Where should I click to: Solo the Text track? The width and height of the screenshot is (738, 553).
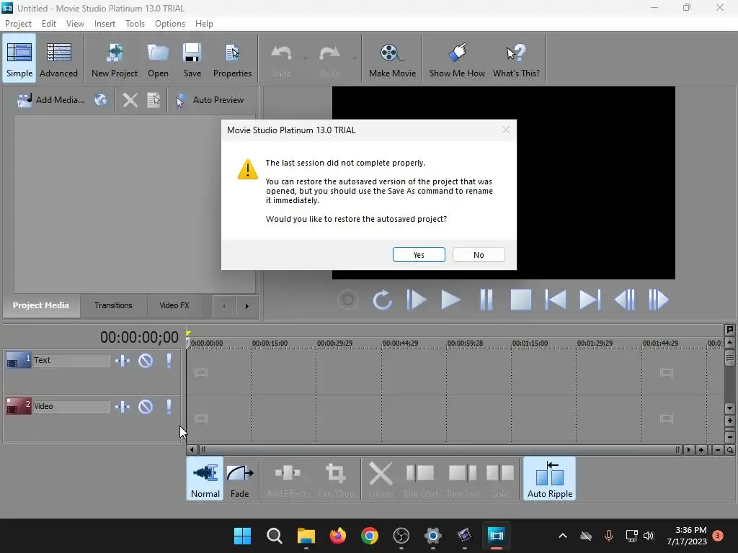(169, 361)
